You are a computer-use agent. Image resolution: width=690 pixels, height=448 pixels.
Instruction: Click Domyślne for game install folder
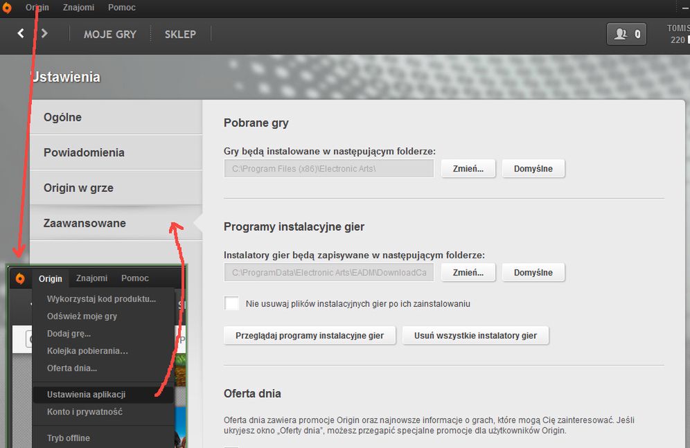533,168
